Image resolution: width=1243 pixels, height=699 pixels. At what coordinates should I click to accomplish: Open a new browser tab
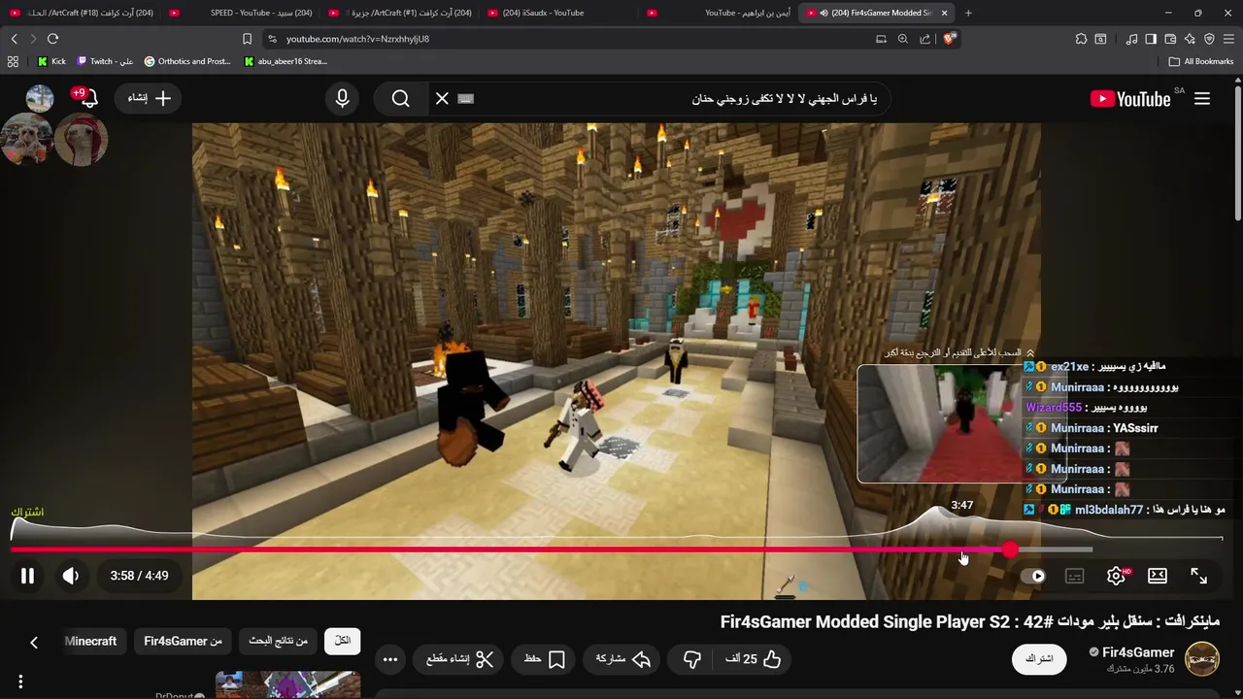coord(968,13)
